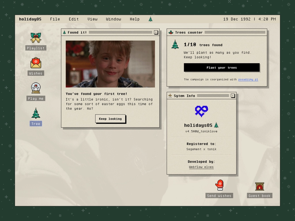
Task: Open the Edit menu
Action: 74,19
